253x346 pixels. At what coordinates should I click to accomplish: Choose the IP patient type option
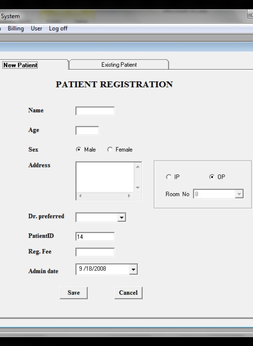pyautogui.click(x=169, y=177)
